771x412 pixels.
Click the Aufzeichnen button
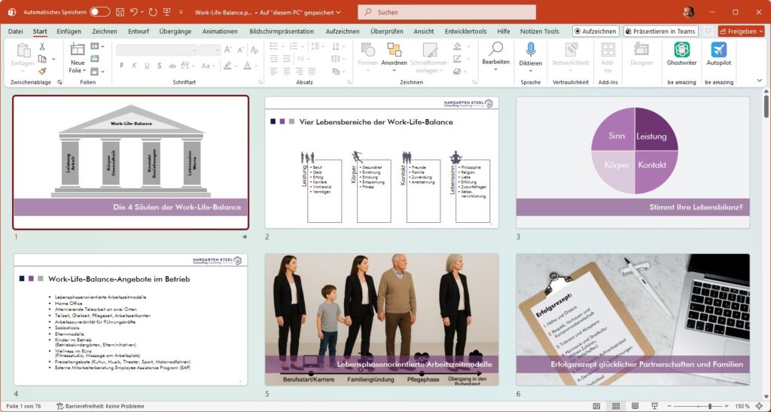pos(596,32)
